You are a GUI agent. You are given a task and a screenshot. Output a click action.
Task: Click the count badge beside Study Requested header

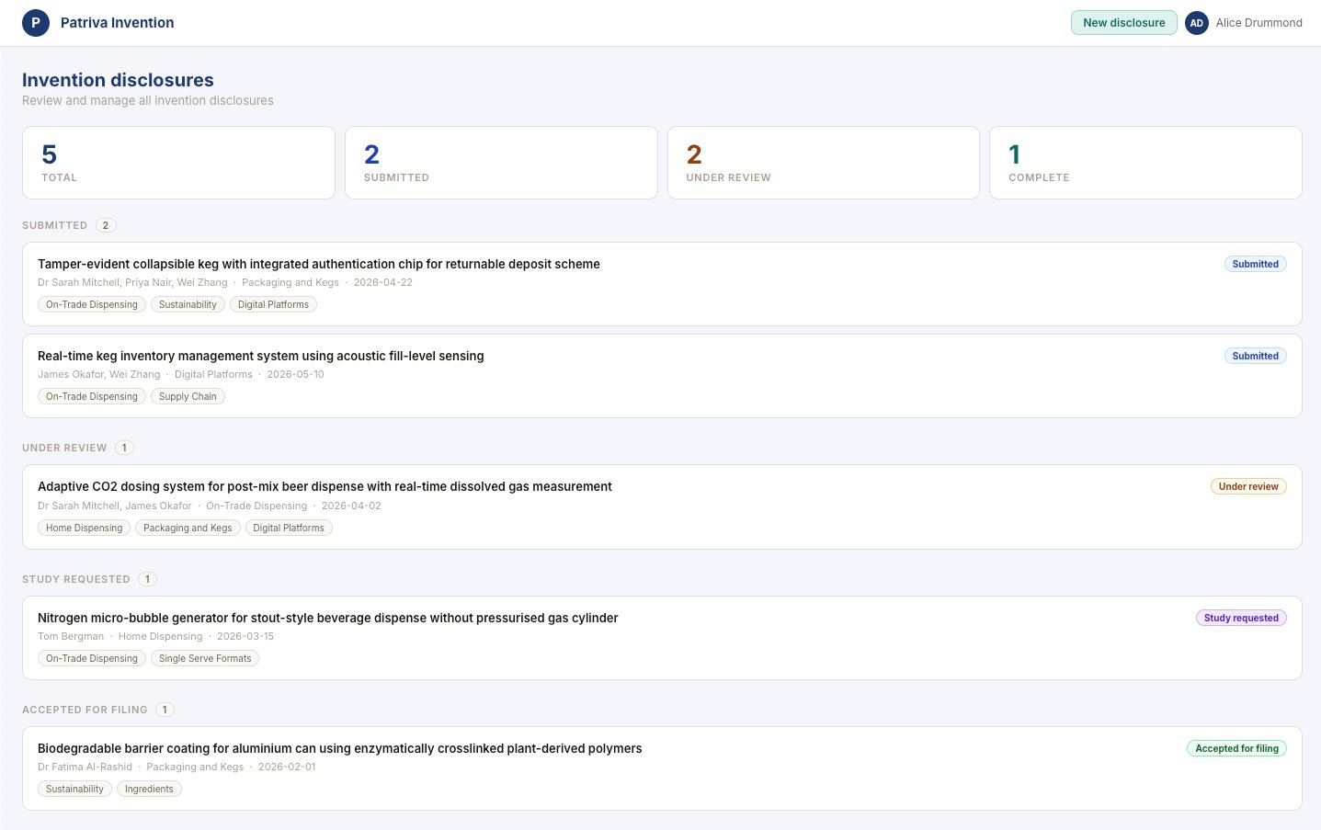click(x=147, y=579)
